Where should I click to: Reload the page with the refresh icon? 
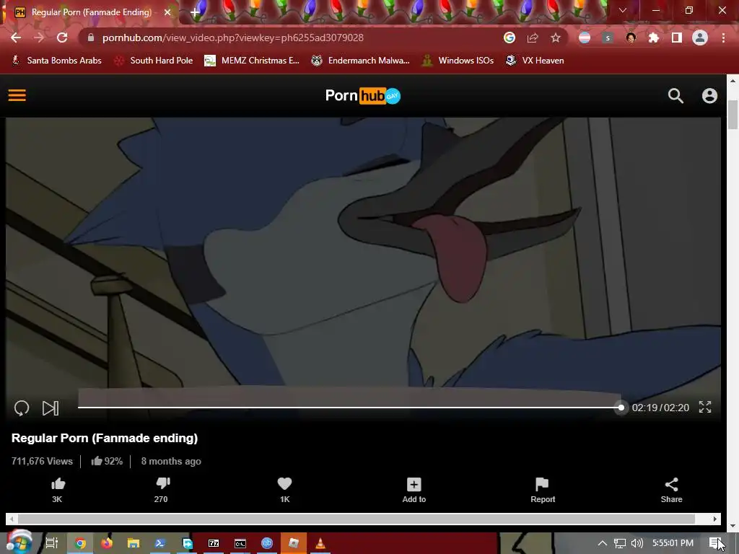click(x=62, y=38)
